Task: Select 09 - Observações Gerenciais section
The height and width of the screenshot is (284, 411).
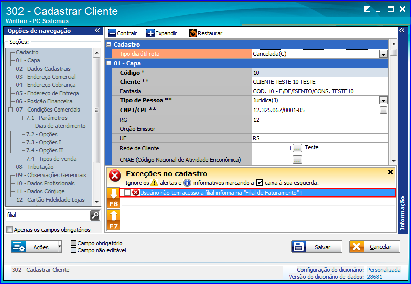Action: 51,175
